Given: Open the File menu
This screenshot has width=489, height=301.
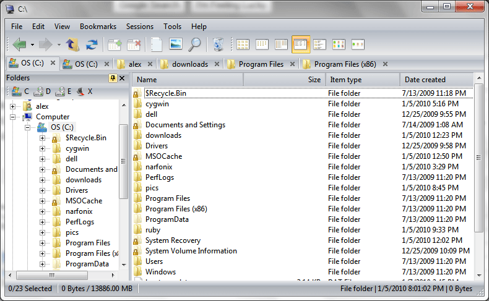Looking at the screenshot, I should [17, 27].
